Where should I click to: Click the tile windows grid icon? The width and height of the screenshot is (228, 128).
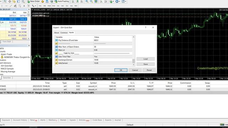(x=96, y=1)
